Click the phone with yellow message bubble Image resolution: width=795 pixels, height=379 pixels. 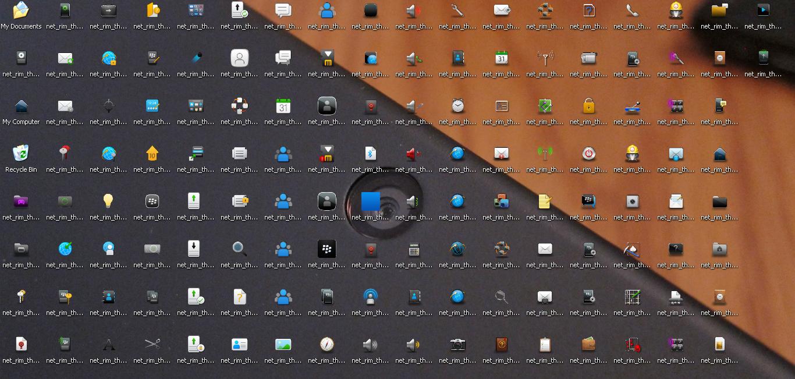[x=719, y=106]
